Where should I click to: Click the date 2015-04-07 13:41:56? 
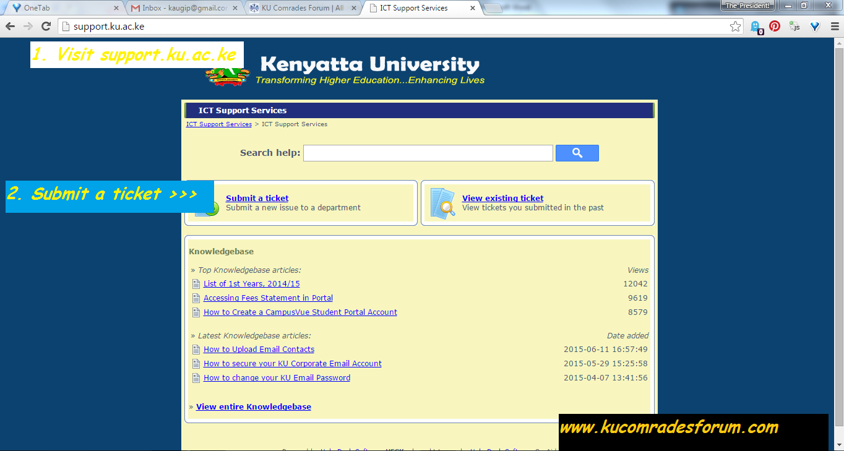pos(606,378)
